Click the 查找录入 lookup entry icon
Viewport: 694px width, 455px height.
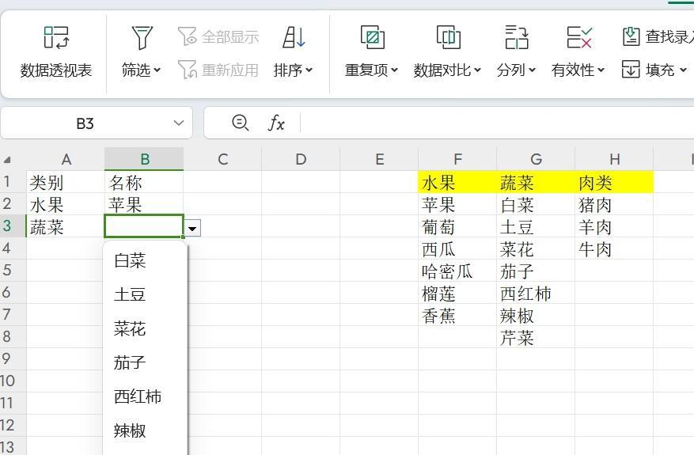coord(631,36)
